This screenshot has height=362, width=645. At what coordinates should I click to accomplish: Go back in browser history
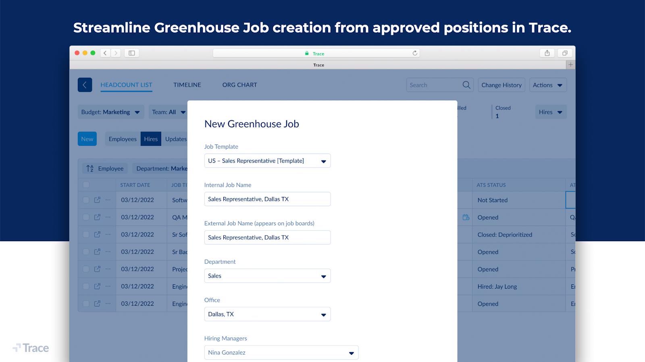[x=105, y=53]
